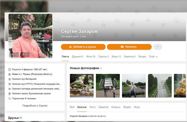The height and width of the screenshot is (122, 187).
Task: Click Подробнее о Сергее link
Action: pos(35,106)
